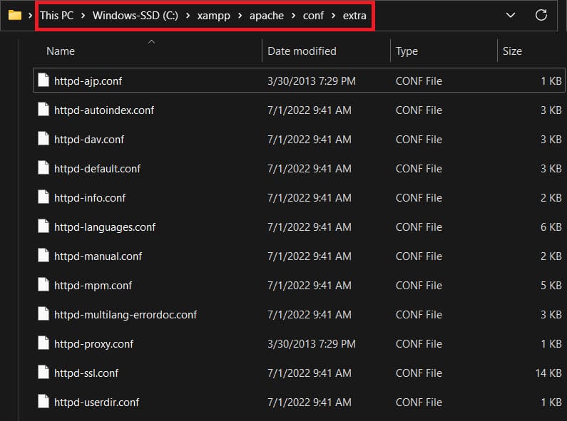Click the folder icon in address bar
Screen dimensions: 567x421
pos(14,15)
